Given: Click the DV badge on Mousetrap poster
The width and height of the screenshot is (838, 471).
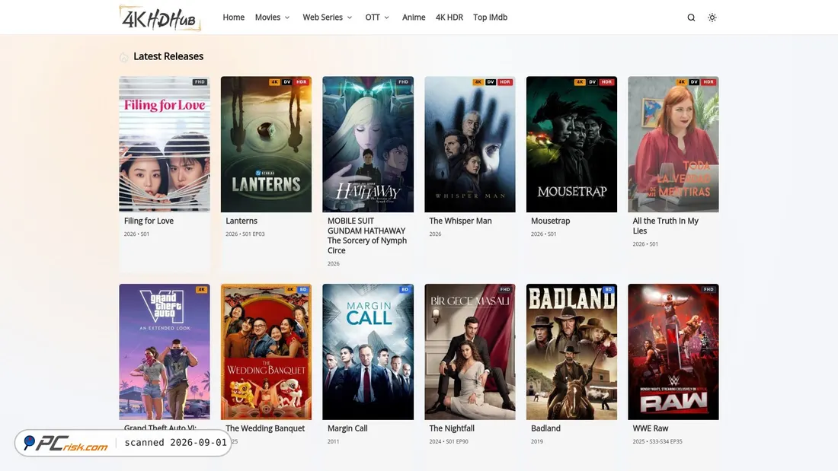Looking at the screenshot, I should (x=592, y=82).
